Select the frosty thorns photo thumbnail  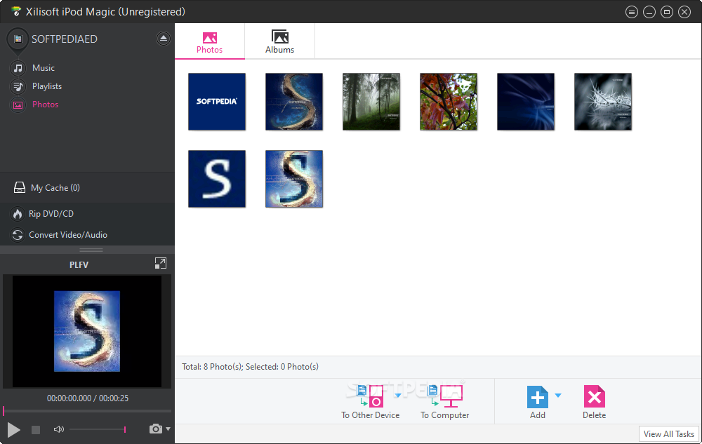click(x=603, y=102)
